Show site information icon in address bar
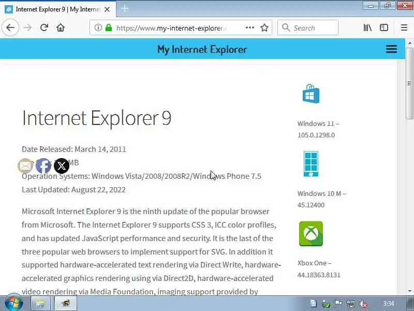414x311 pixels. [x=98, y=27]
